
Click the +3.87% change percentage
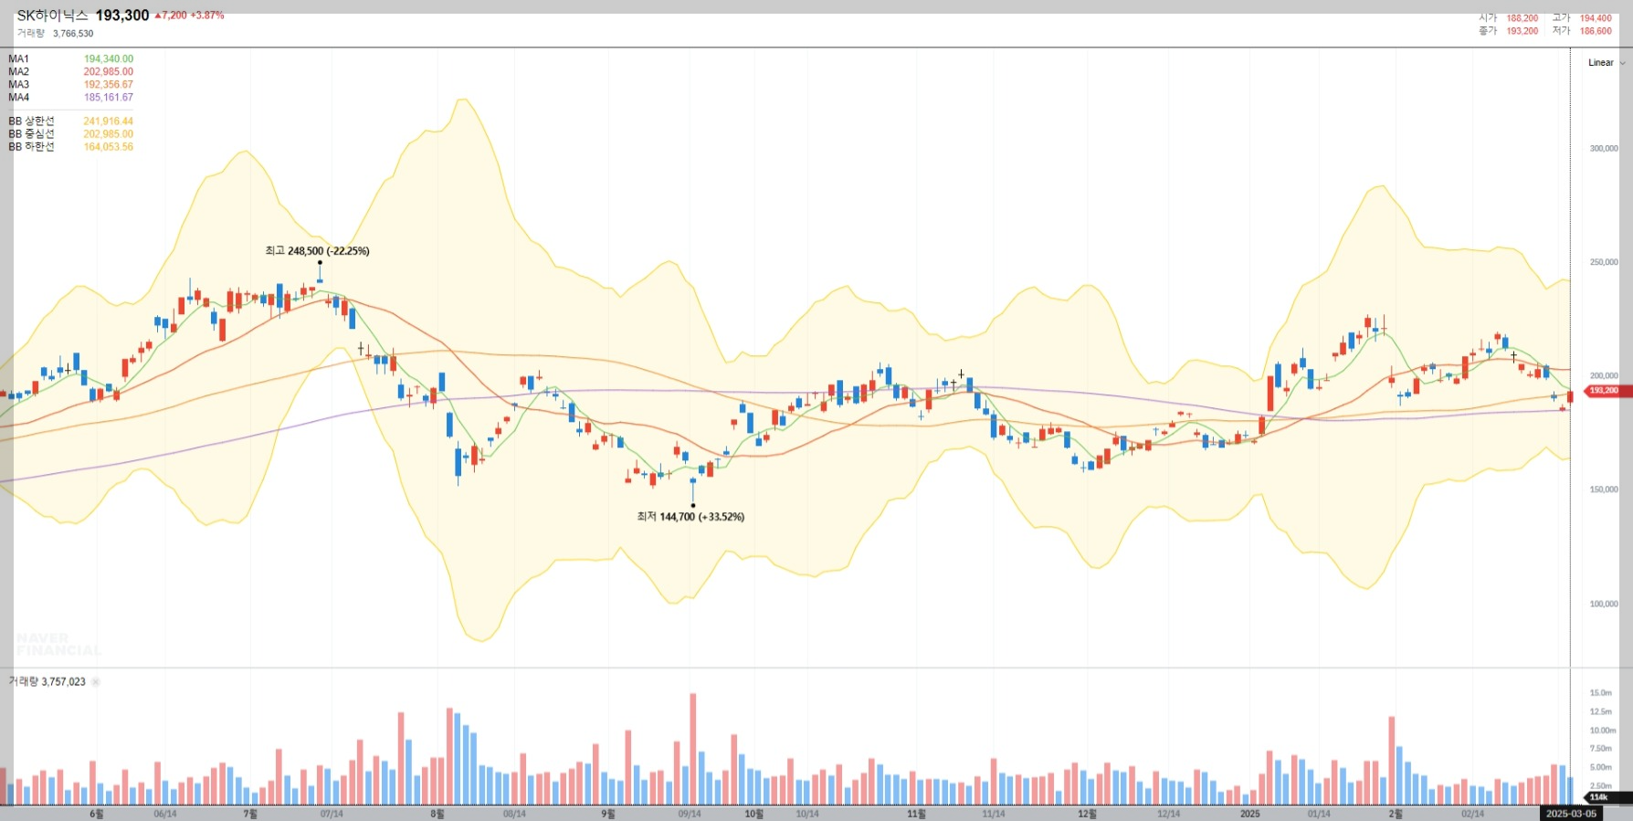click(x=207, y=16)
